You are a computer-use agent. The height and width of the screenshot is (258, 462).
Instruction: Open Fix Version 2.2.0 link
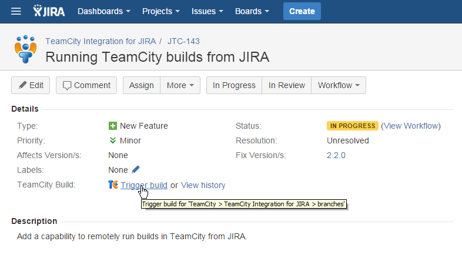pyautogui.click(x=336, y=155)
